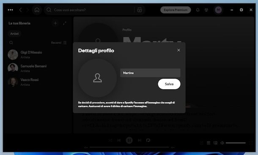Screen dimensions: 258x155
Task: Save profile with Salva button
Action: click(x=169, y=84)
